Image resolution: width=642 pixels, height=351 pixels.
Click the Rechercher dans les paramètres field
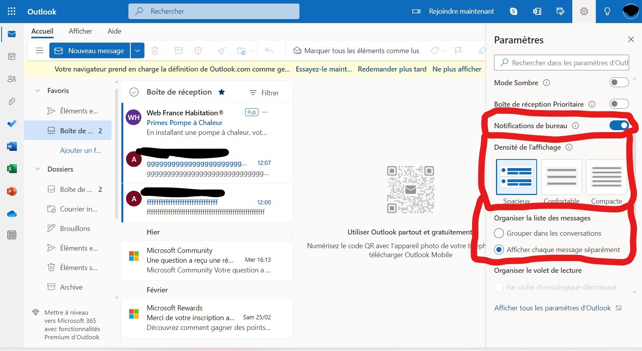point(561,63)
